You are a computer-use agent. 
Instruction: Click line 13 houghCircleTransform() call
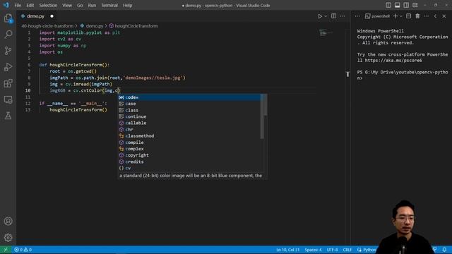(78, 110)
